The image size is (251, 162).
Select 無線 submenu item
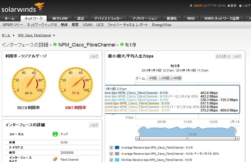64,25
